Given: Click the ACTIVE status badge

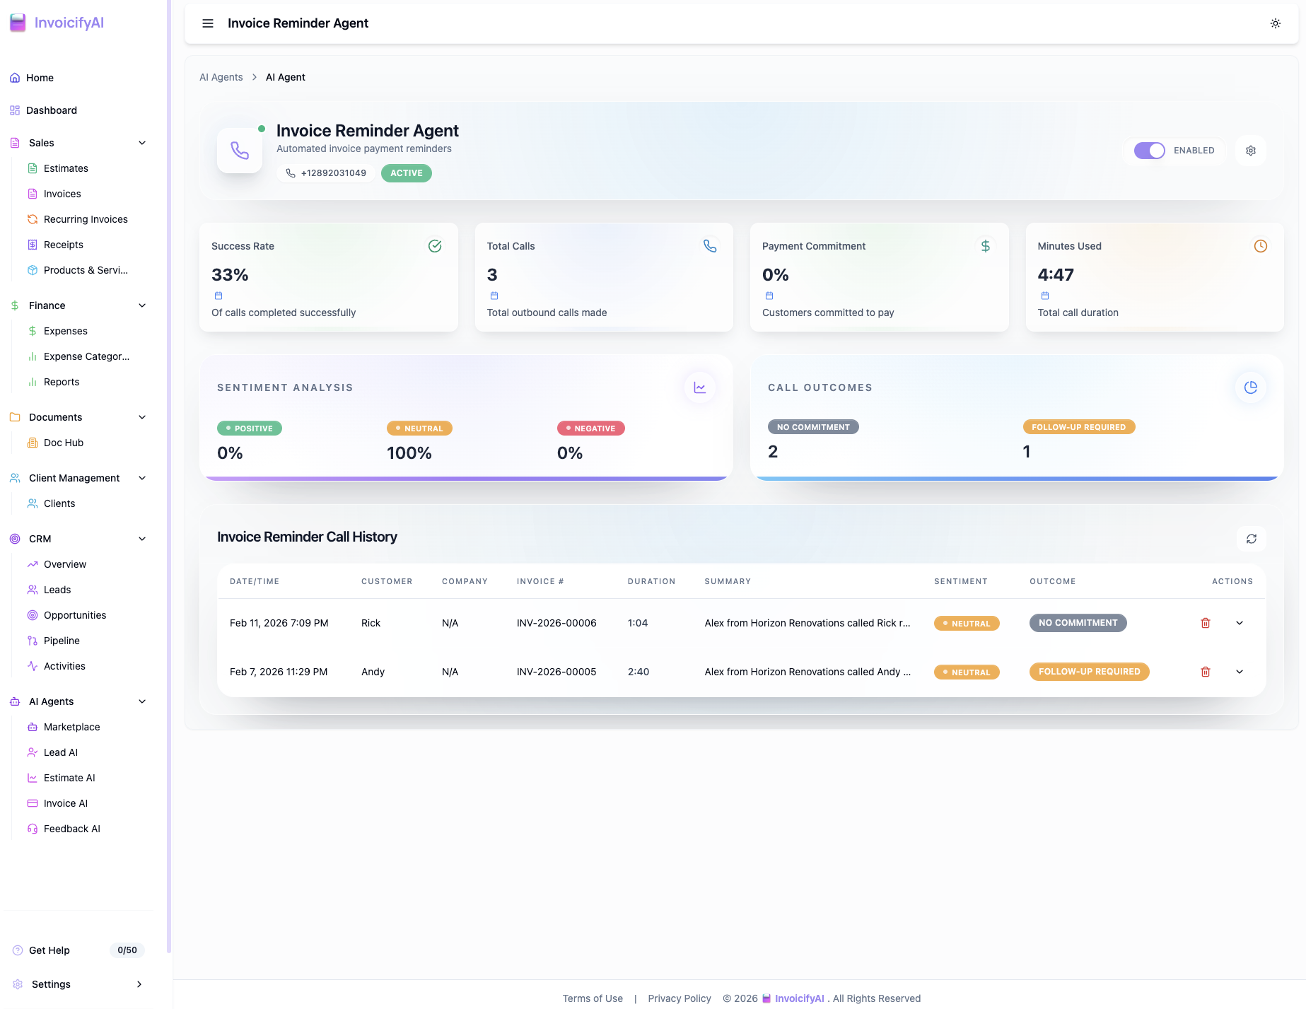Looking at the screenshot, I should (x=407, y=173).
